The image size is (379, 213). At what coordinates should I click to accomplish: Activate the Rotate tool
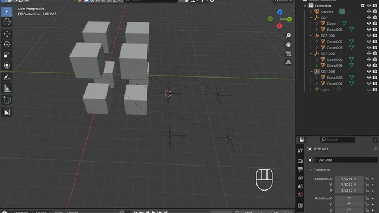click(7, 44)
